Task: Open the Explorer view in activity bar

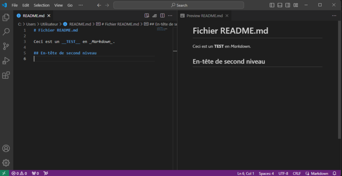Action: coord(6,17)
